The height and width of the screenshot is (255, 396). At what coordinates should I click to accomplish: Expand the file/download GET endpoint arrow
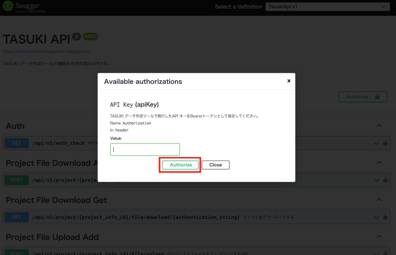[376, 217]
